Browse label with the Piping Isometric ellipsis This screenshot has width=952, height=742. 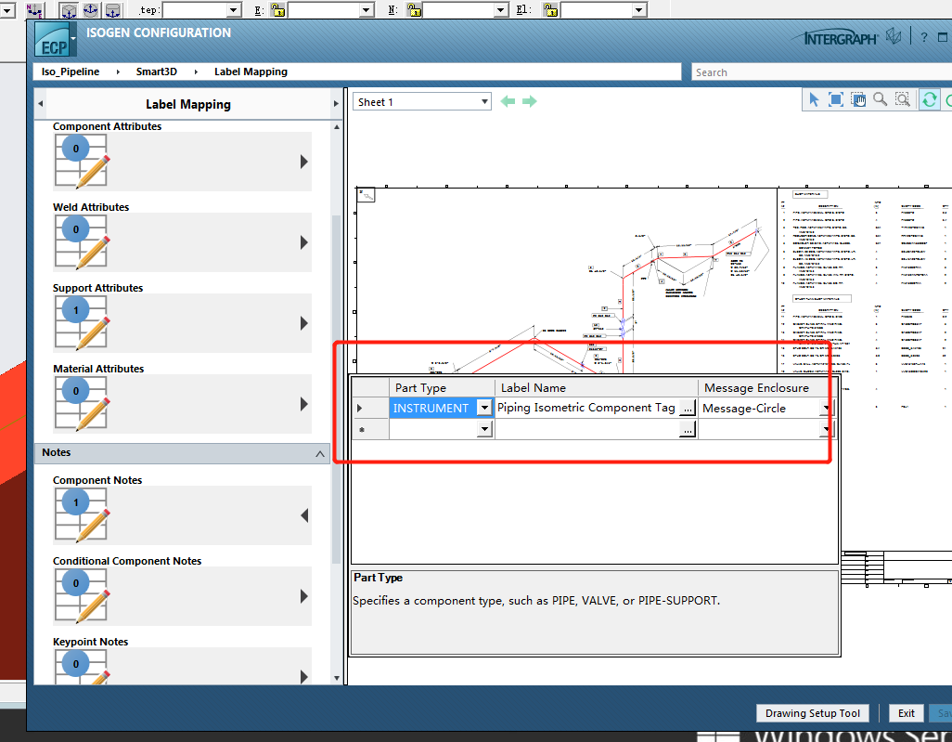688,409
